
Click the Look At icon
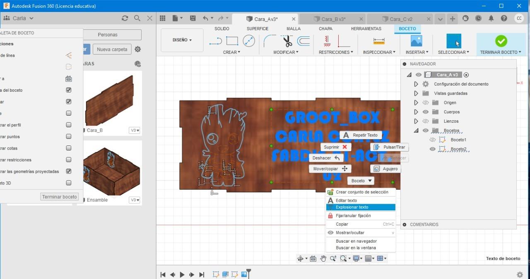[x=313, y=258]
